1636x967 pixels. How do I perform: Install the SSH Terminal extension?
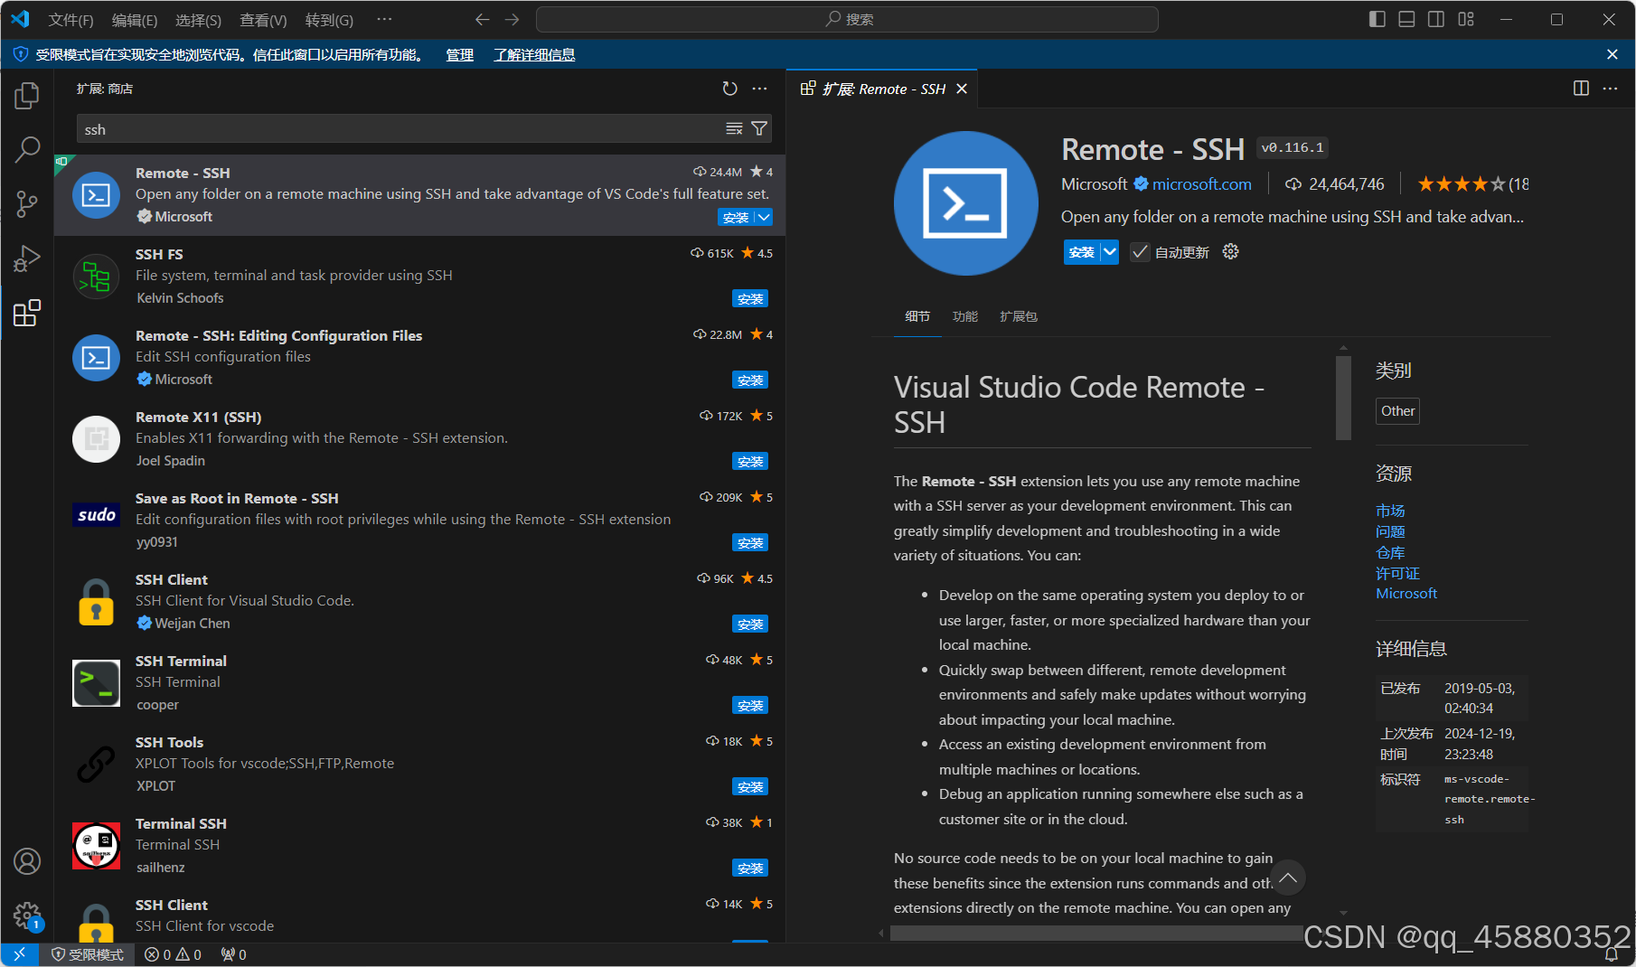[750, 705]
